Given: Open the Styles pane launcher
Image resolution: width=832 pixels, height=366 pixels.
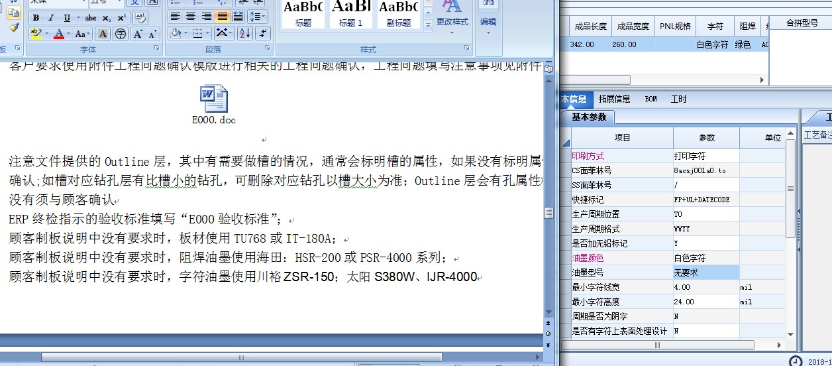Looking at the screenshot, I should point(466,48).
